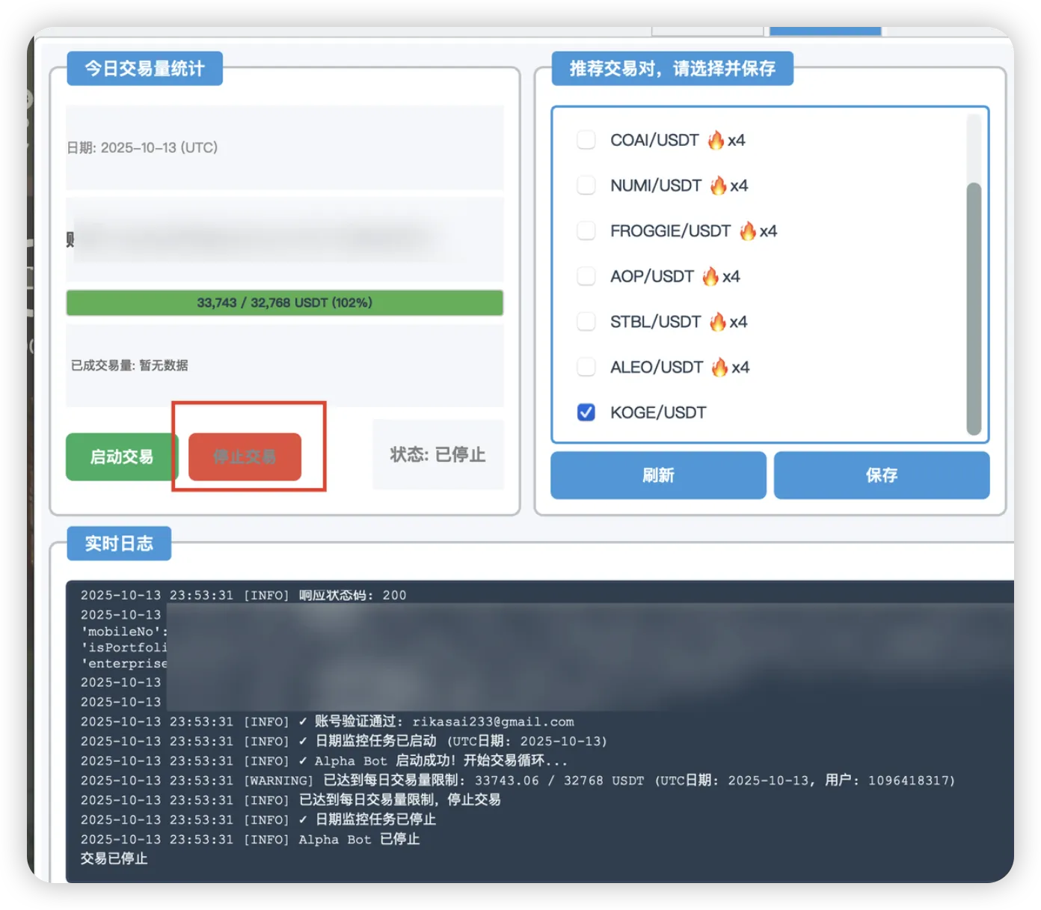Viewport: 1041px width, 910px height.
Task: Click the flame icon beside AOP/USDT
Action: (x=710, y=277)
